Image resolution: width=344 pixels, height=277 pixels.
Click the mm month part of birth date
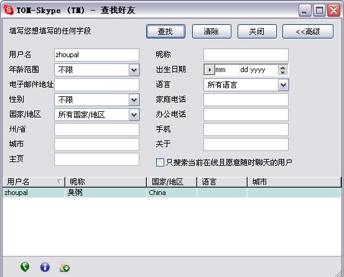click(x=220, y=70)
